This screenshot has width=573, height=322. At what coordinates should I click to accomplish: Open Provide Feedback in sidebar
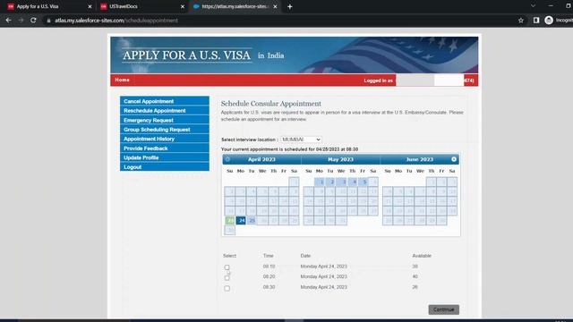pos(165,148)
